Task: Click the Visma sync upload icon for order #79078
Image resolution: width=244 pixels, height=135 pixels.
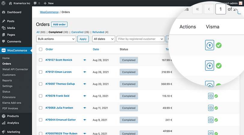Action: click(x=211, y=96)
